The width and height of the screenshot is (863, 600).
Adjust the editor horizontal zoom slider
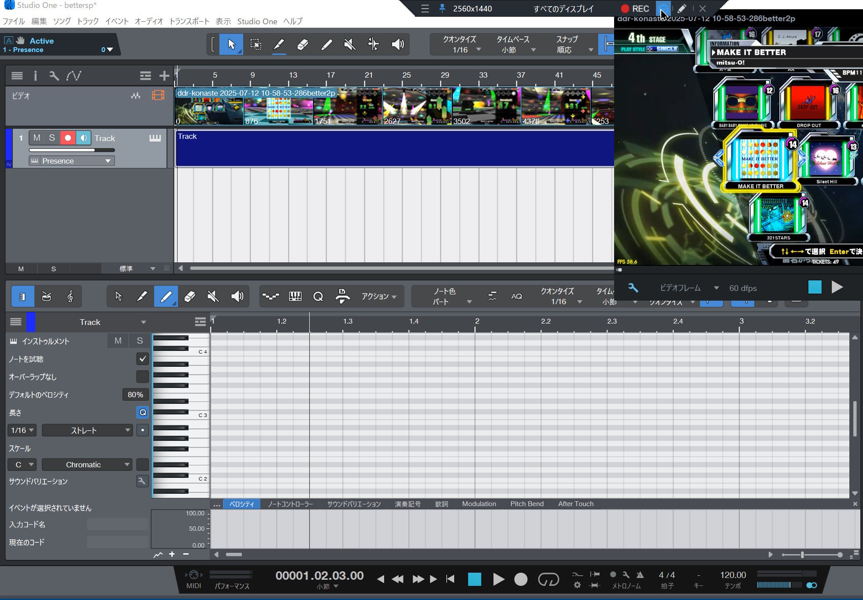pyautogui.click(x=811, y=555)
